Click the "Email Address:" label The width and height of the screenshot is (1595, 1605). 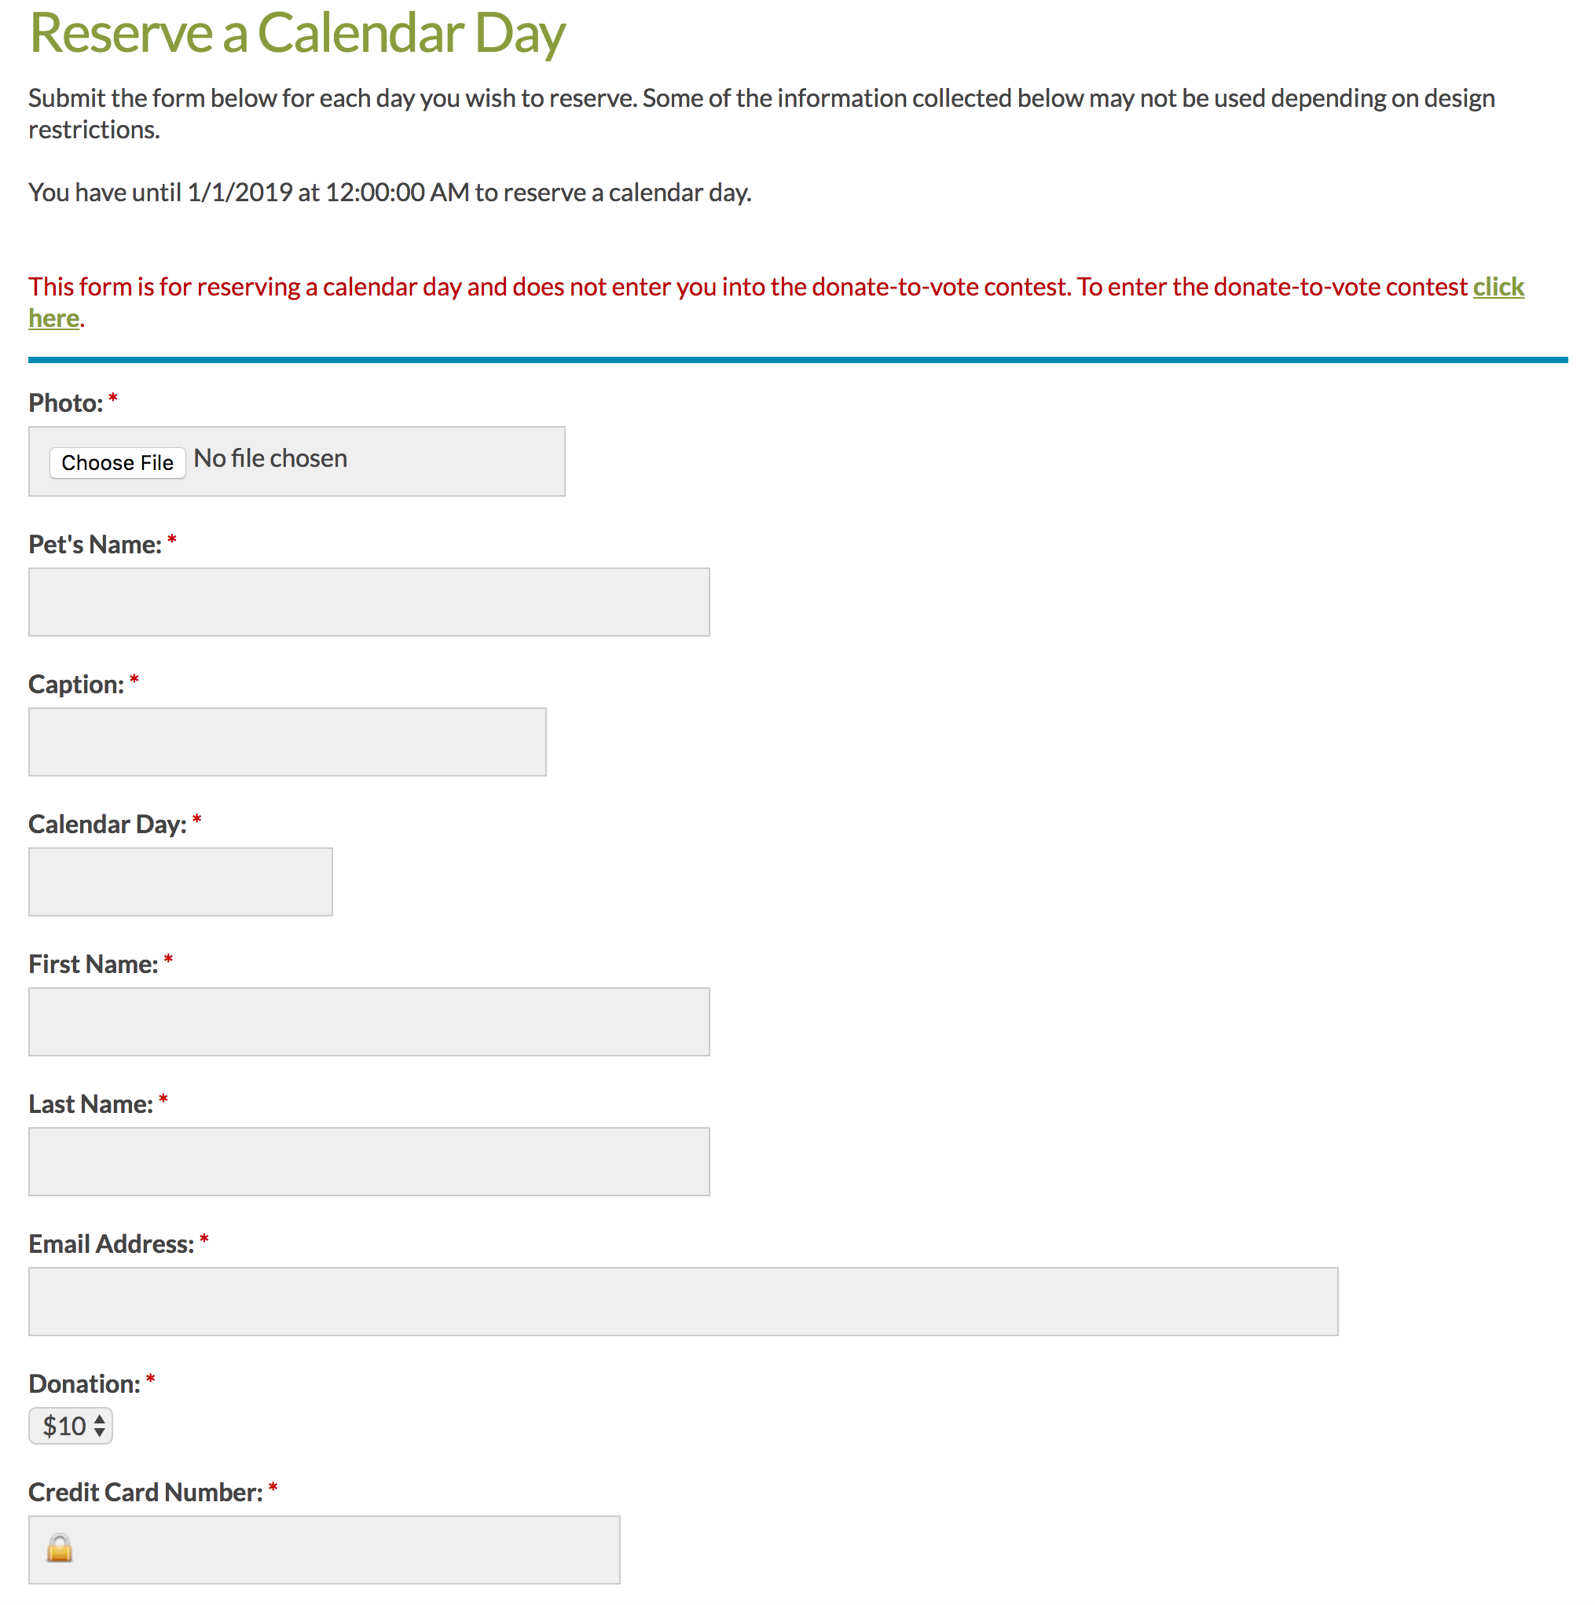point(112,1243)
